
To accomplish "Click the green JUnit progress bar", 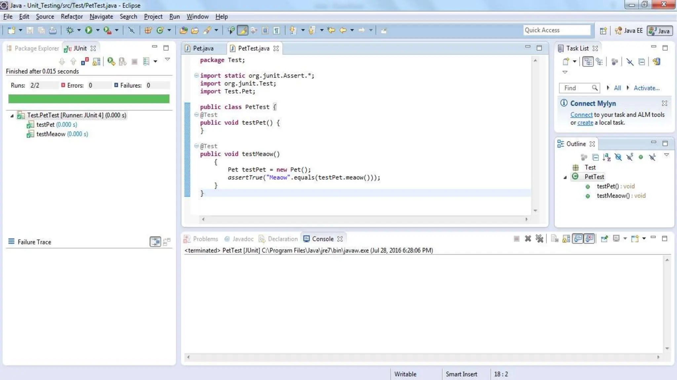I will point(89,99).
